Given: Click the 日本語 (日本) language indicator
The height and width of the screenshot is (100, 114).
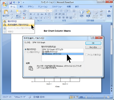Looking at the screenshot, I should point(39,97).
